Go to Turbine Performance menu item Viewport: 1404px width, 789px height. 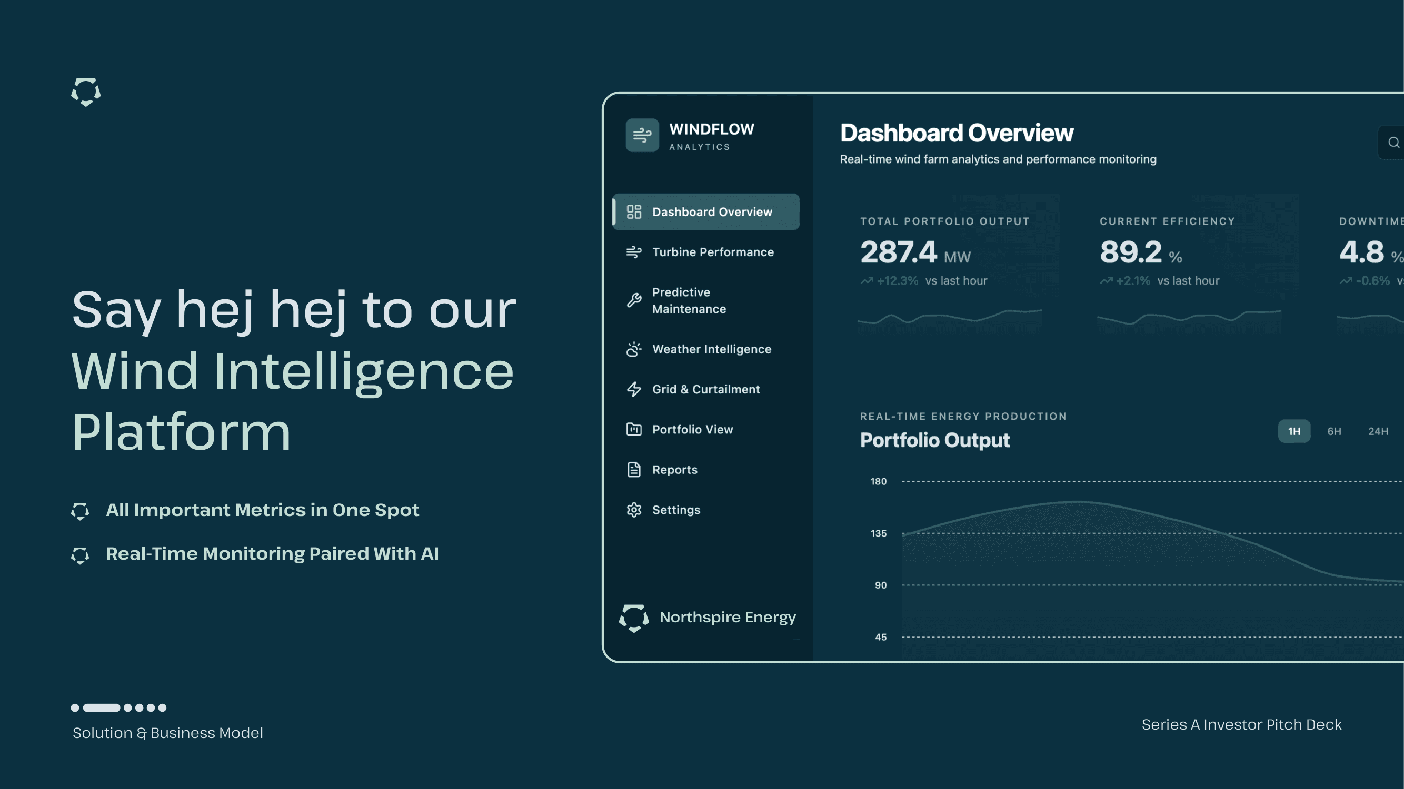pos(712,252)
